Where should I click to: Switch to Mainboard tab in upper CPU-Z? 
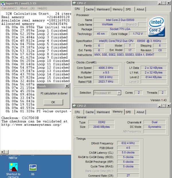[x=103, y=9]
